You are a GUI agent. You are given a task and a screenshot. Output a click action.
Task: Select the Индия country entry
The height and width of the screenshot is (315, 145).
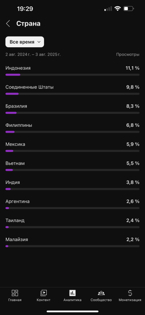tap(72, 185)
